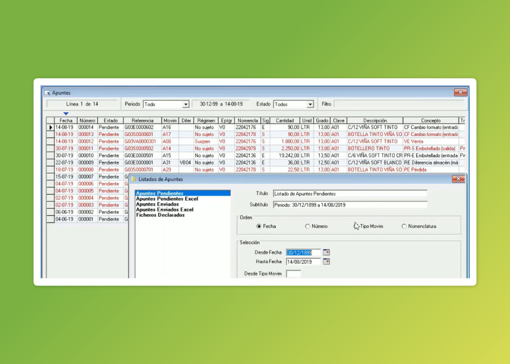The image size is (510, 364).
Task: Select the current row marker arrow
Action: [x=50, y=128]
